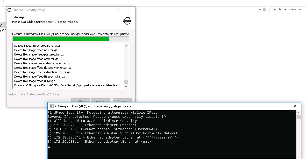Click the disabled Back button
Viewport: 306px width, 159px height.
click(81, 101)
